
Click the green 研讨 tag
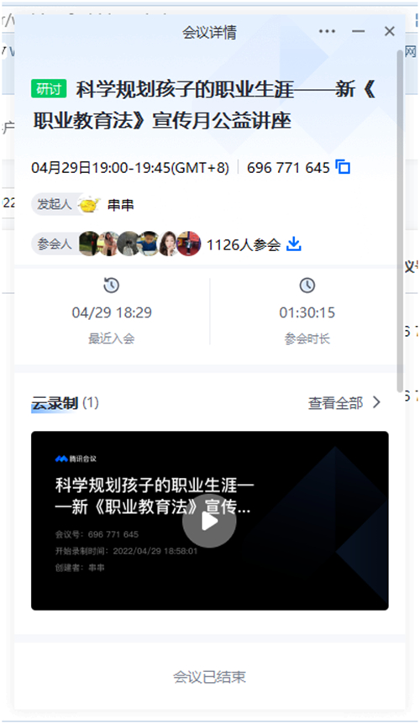click(x=49, y=89)
